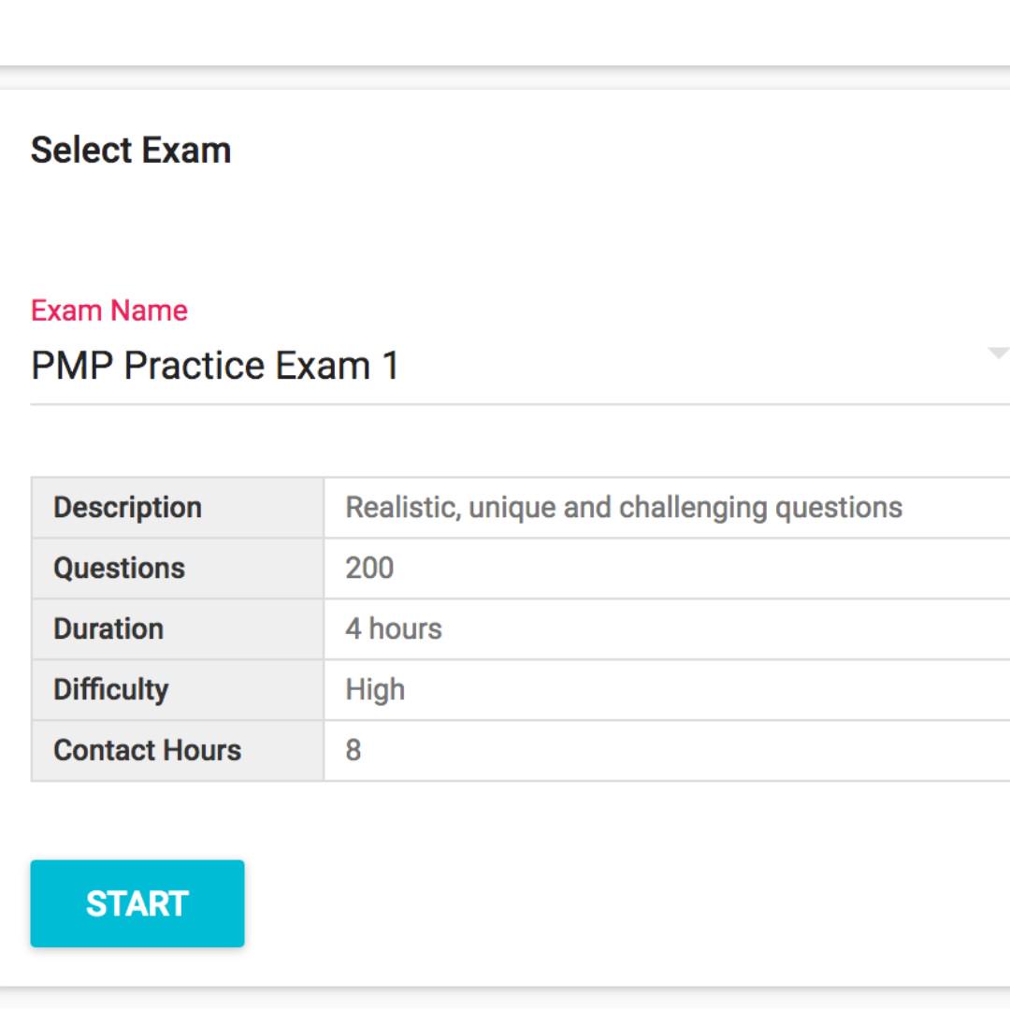Click the "Select Exam" heading

click(132, 150)
